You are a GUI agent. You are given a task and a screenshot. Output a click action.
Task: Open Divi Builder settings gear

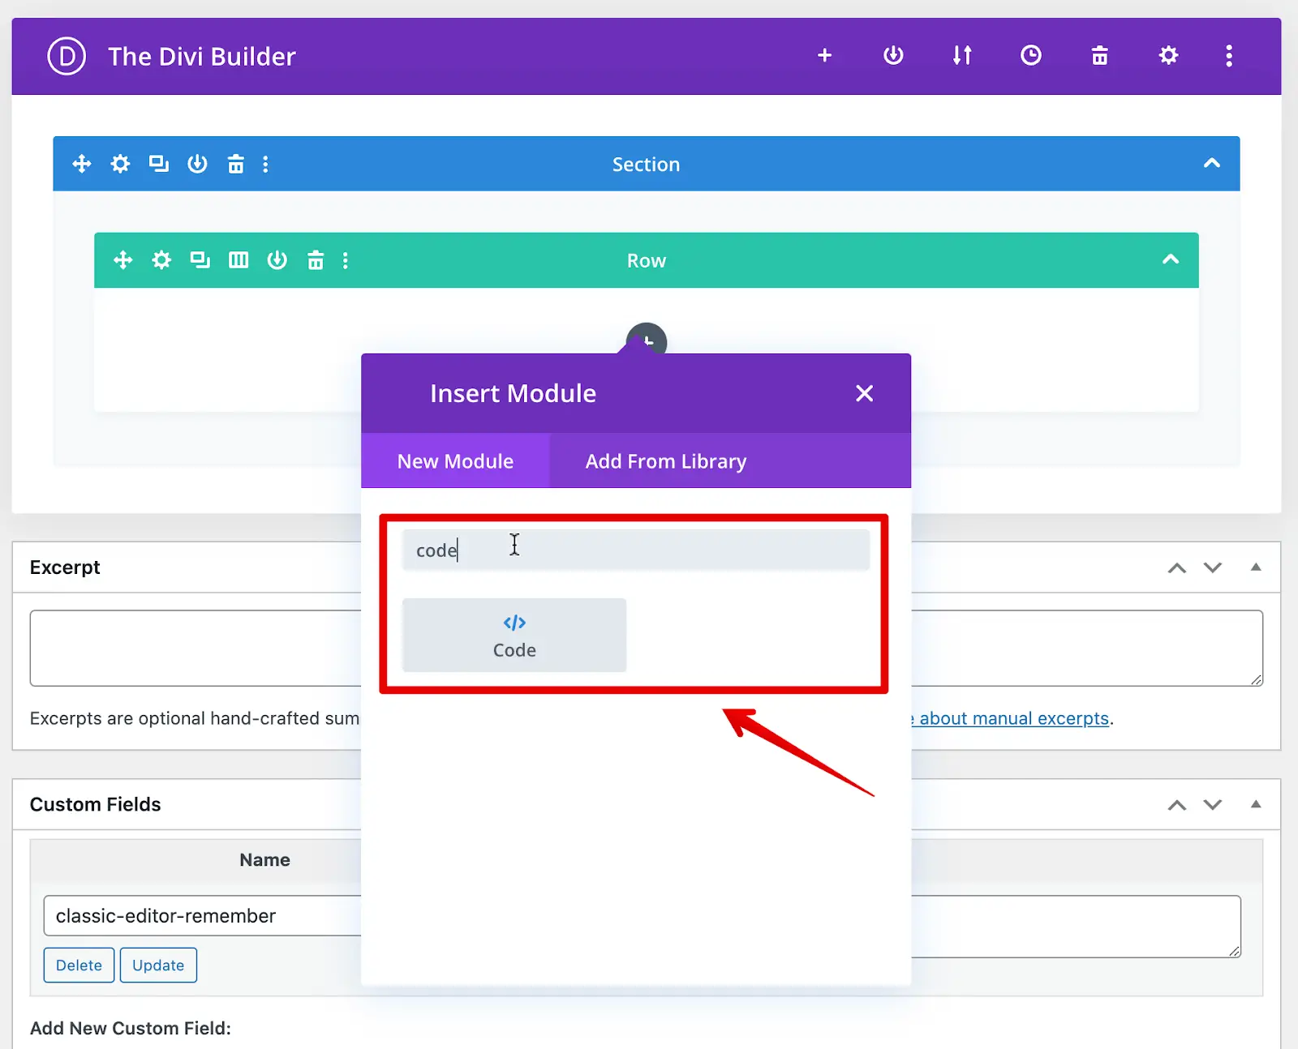[1168, 55]
